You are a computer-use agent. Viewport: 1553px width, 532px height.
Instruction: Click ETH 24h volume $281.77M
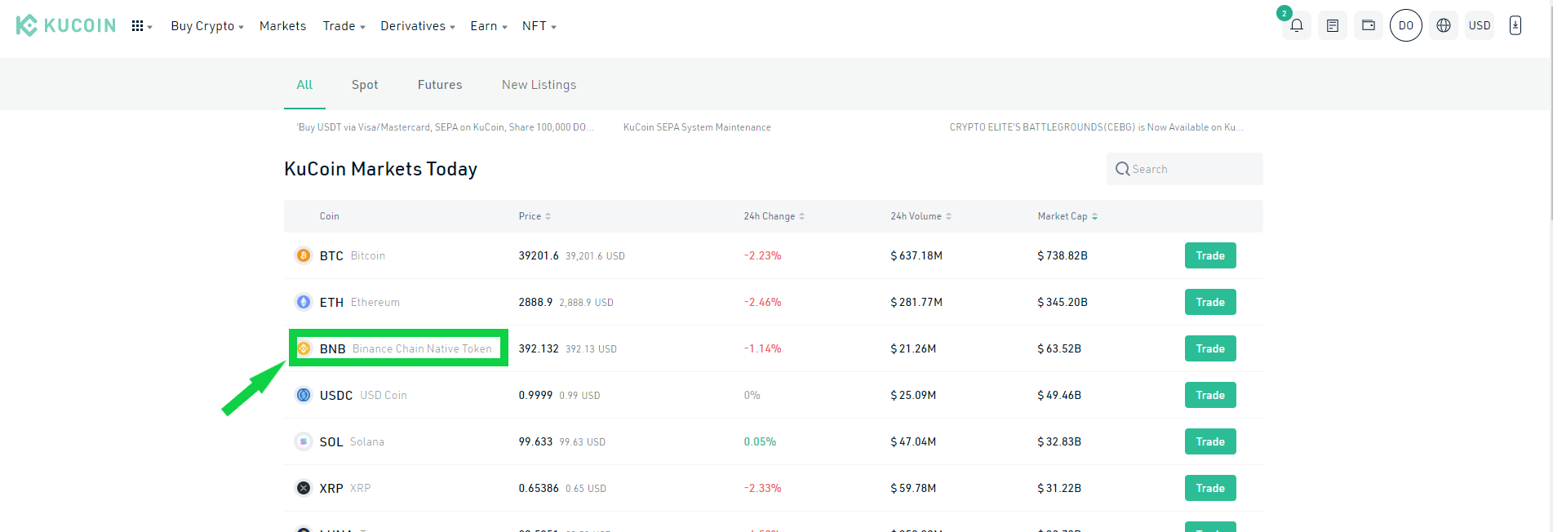(916, 302)
